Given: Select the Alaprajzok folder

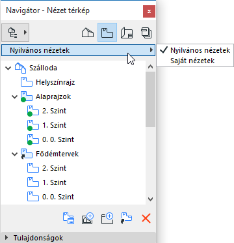Looking at the screenshot, I should coord(53,96).
